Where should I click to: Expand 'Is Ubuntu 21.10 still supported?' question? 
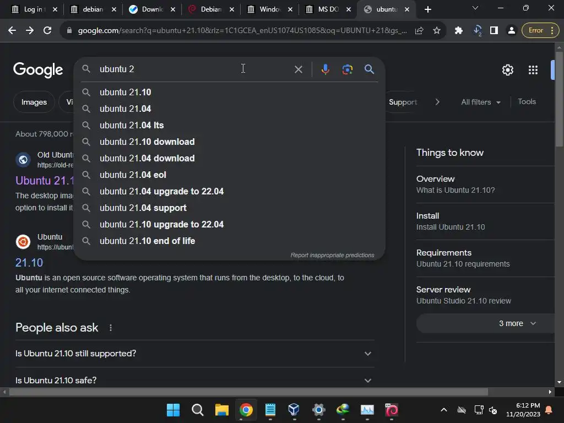pos(194,354)
